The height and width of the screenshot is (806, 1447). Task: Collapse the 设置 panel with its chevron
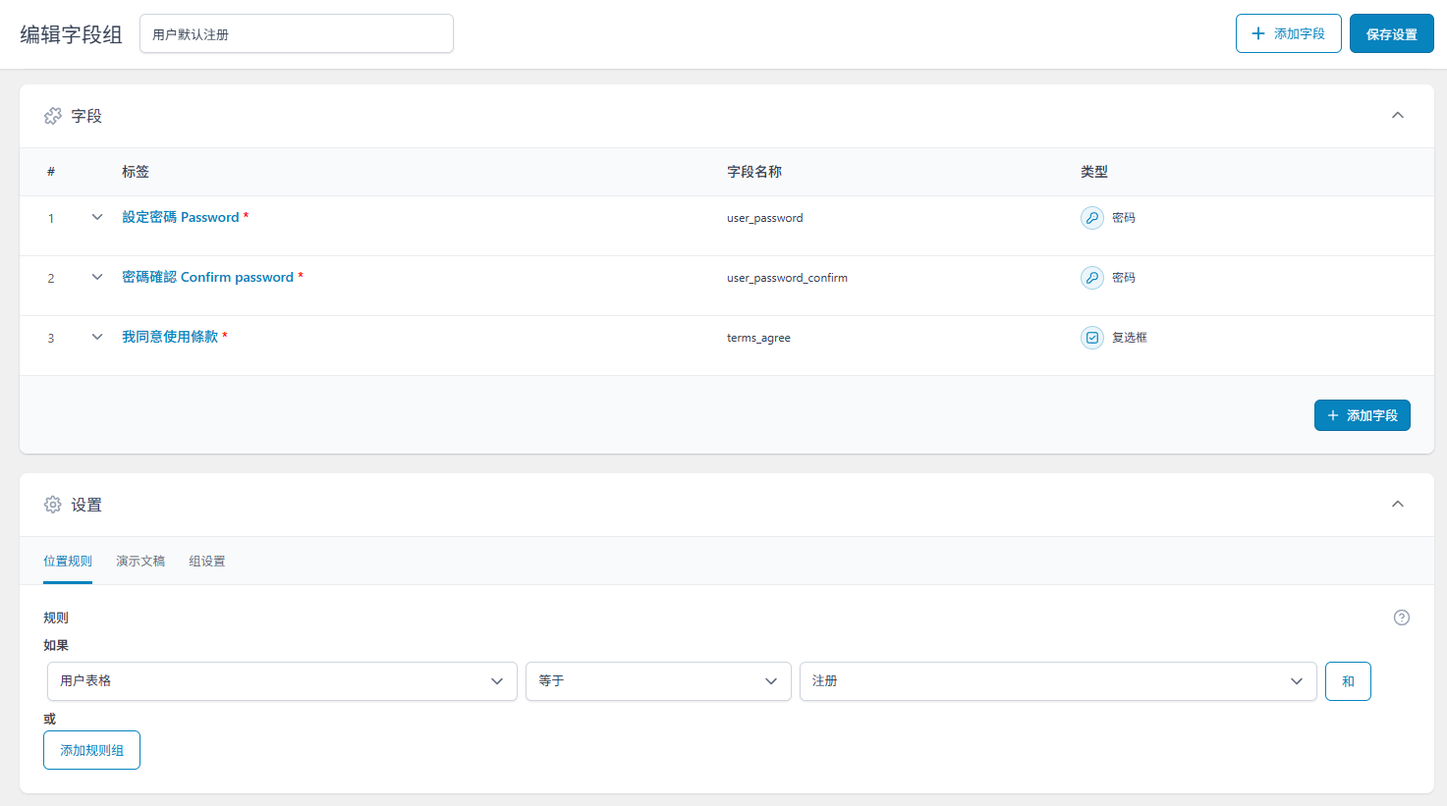click(x=1397, y=505)
